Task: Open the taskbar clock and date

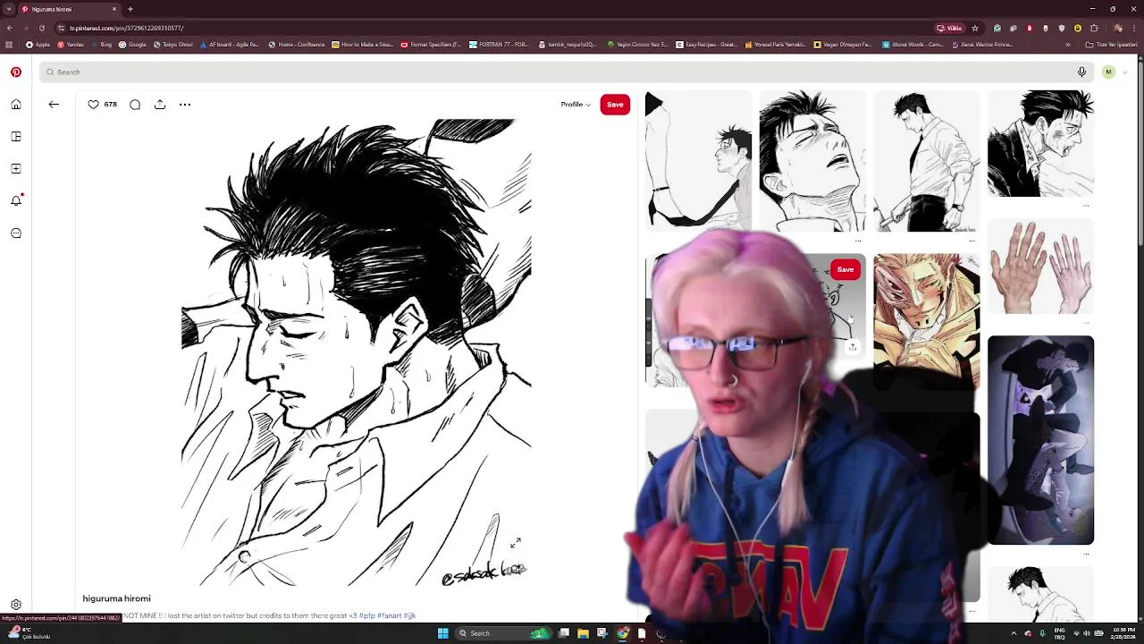Action: tap(1124, 633)
